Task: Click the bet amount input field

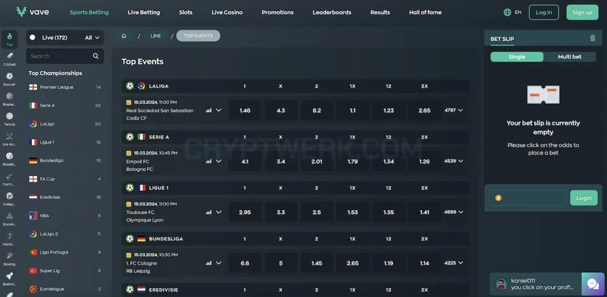Action: (527, 198)
